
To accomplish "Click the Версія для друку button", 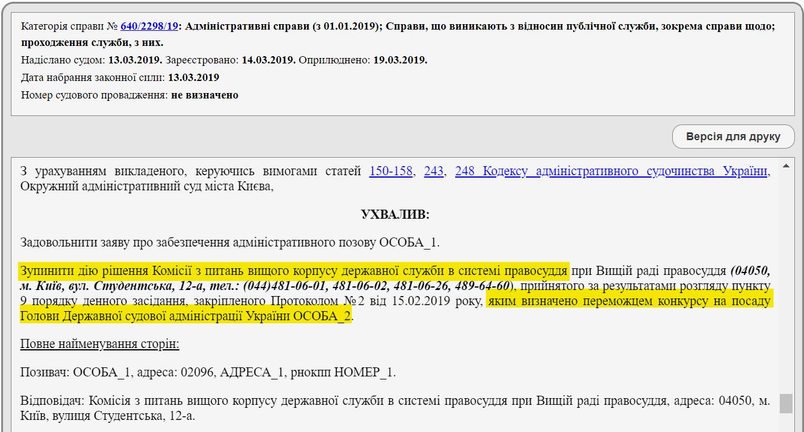I will pos(733,137).
